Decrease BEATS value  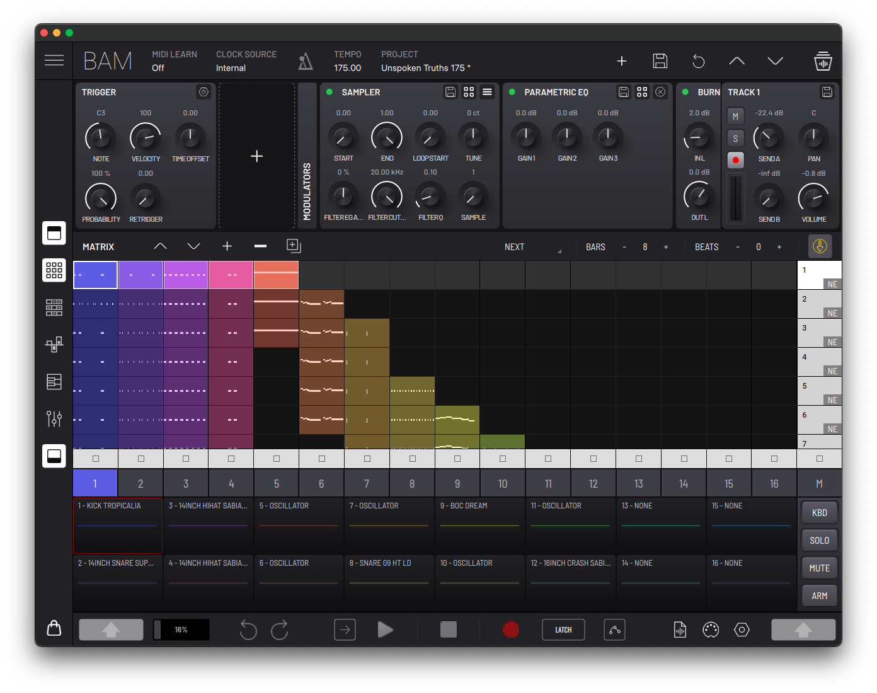click(738, 247)
